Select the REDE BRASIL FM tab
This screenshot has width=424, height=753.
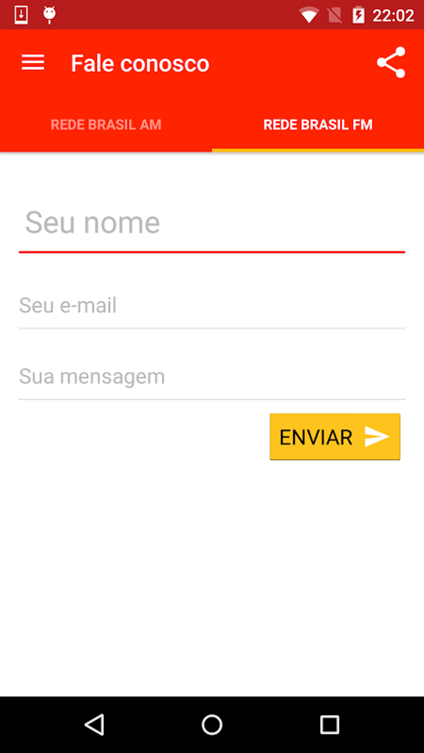click(318, 125)
